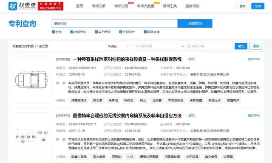272x163 pixels.
Task: Click the 本实用新型 keyword tag
Action: click(176, 100)
